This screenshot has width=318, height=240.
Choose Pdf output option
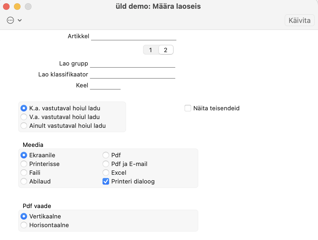[106, 155]
